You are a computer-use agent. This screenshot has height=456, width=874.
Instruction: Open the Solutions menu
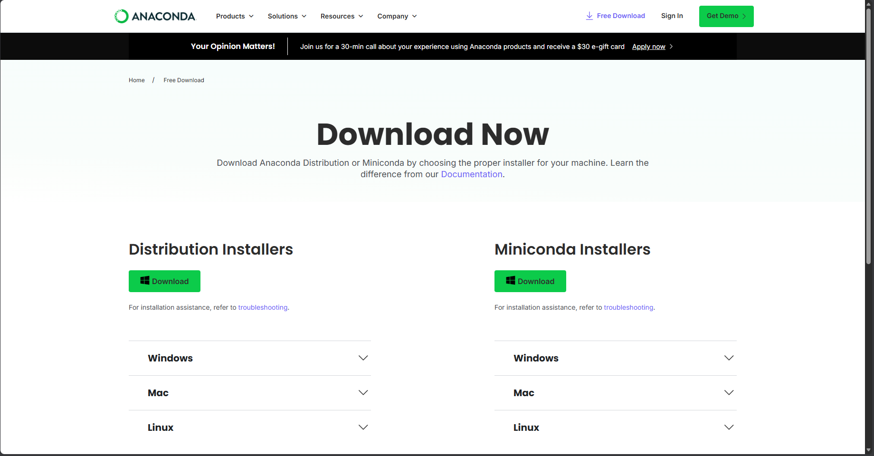point(287,16)
